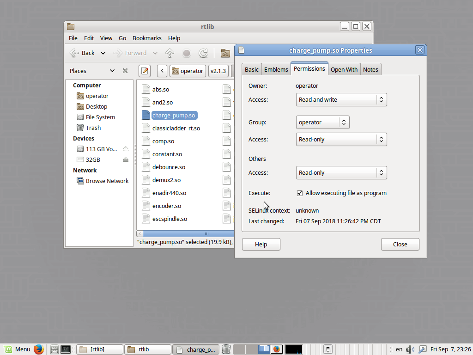This screenshot has width=473, height=355.
Task: Open the terminal launcher in panel
Action: tap(66, 349)
